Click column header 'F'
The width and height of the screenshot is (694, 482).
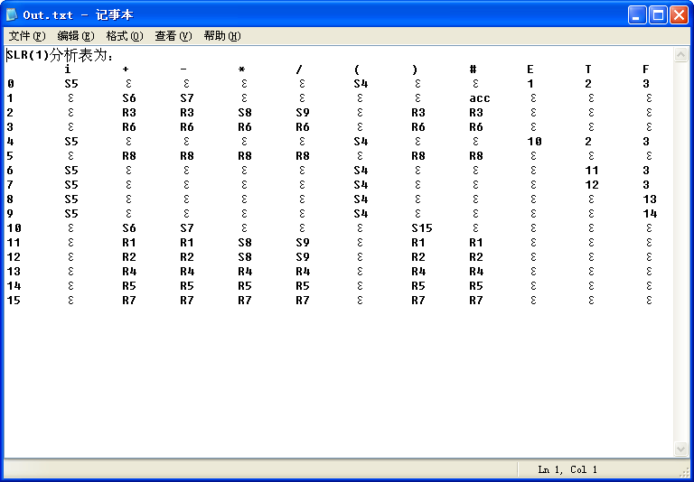(x=646, y=69)
